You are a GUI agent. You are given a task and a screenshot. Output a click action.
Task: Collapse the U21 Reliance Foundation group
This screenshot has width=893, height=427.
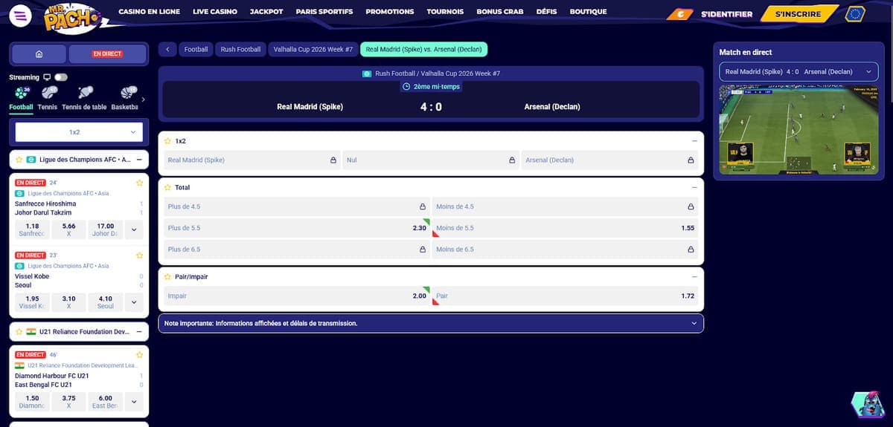coord(140,332)
